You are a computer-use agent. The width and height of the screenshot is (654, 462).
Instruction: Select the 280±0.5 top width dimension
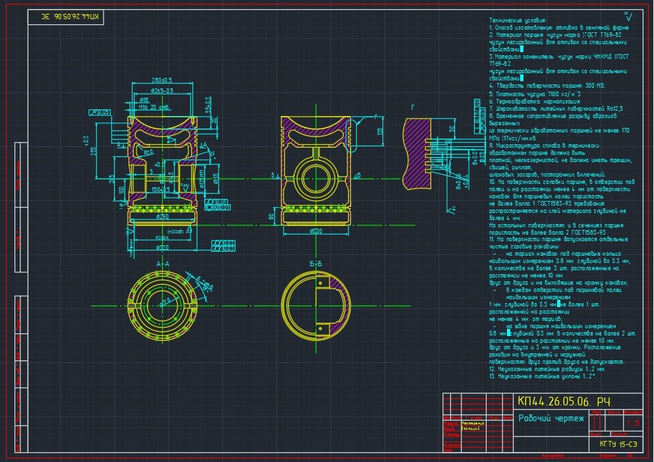pos(162,81)
